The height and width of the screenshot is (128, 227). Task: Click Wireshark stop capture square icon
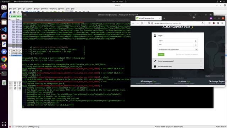tap(14, 12)
